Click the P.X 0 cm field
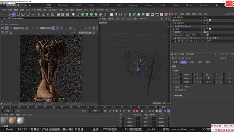Screen dimensions: 234x132 (187, 74)
